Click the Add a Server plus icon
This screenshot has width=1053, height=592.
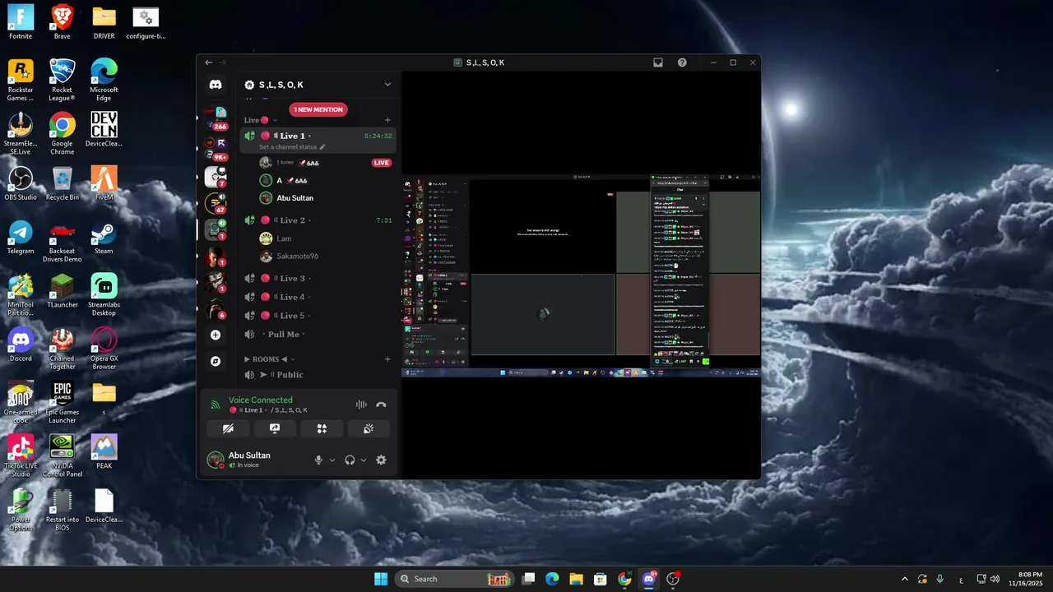tap(216, 335)
